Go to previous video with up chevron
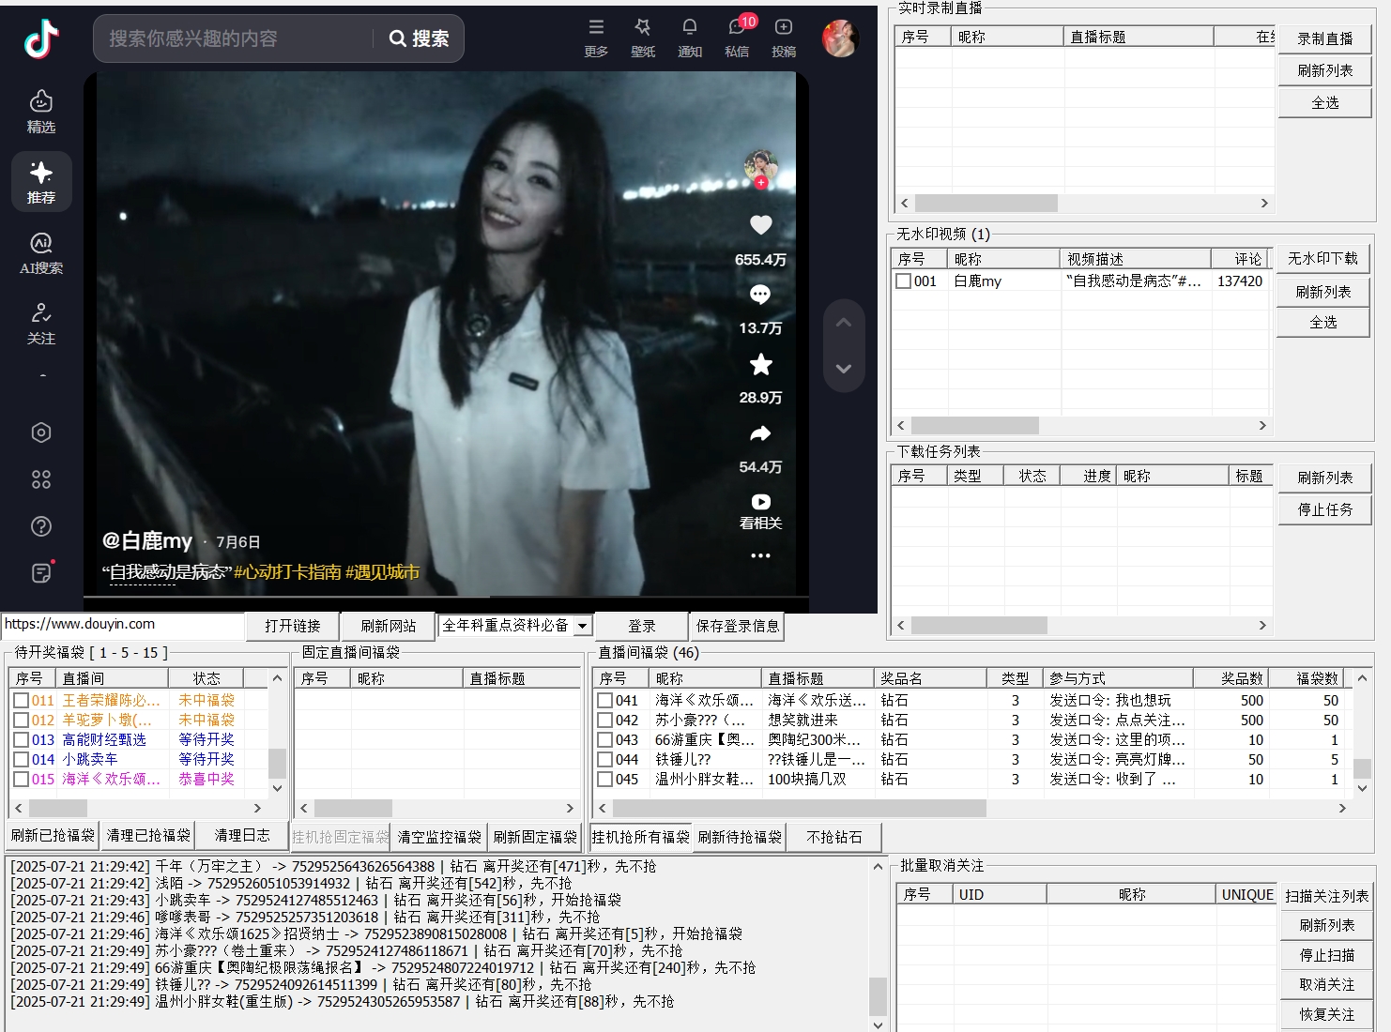The height and width of the screenshot is (1032, 1391). point(844,323)
